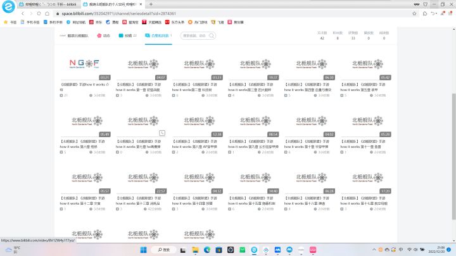This screenshot has height=256, width=456.
Task: Click the 360 browser icon on the taskbar
Action: click(254, 250)
